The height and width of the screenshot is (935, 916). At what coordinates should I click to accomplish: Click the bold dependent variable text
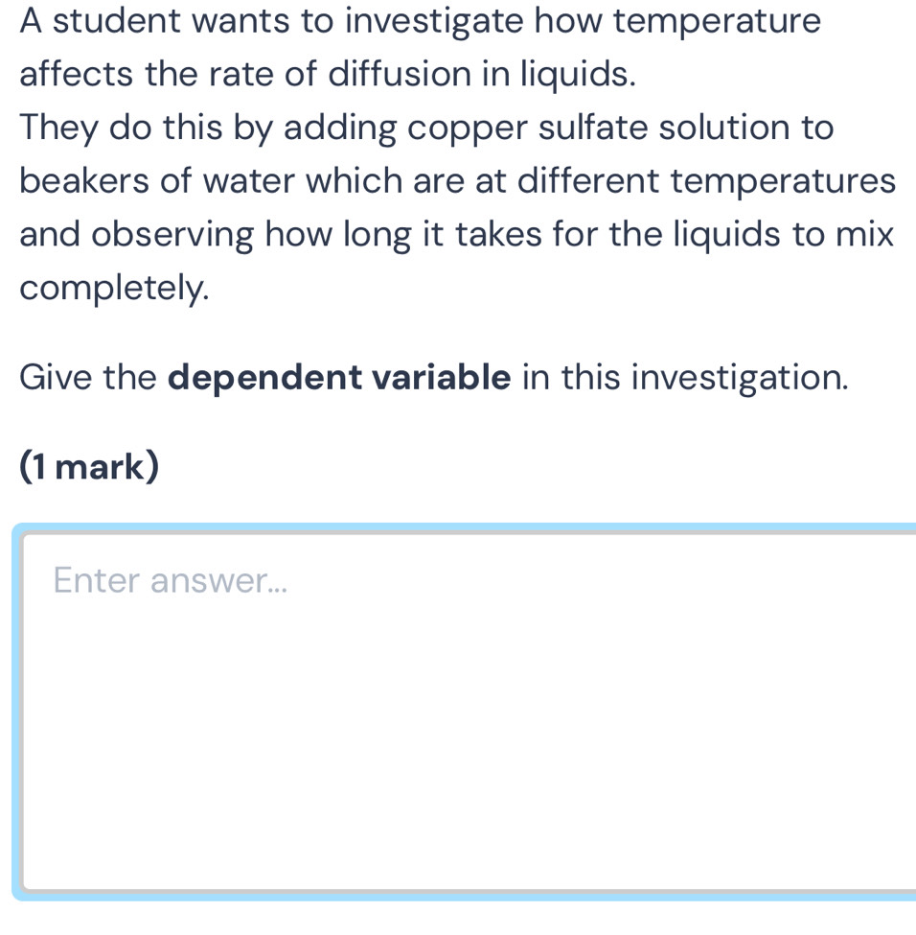pyautogui.click(x=338, y=377)
